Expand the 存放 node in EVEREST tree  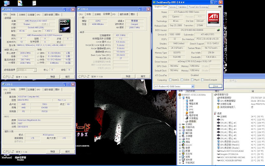(180, 139)
